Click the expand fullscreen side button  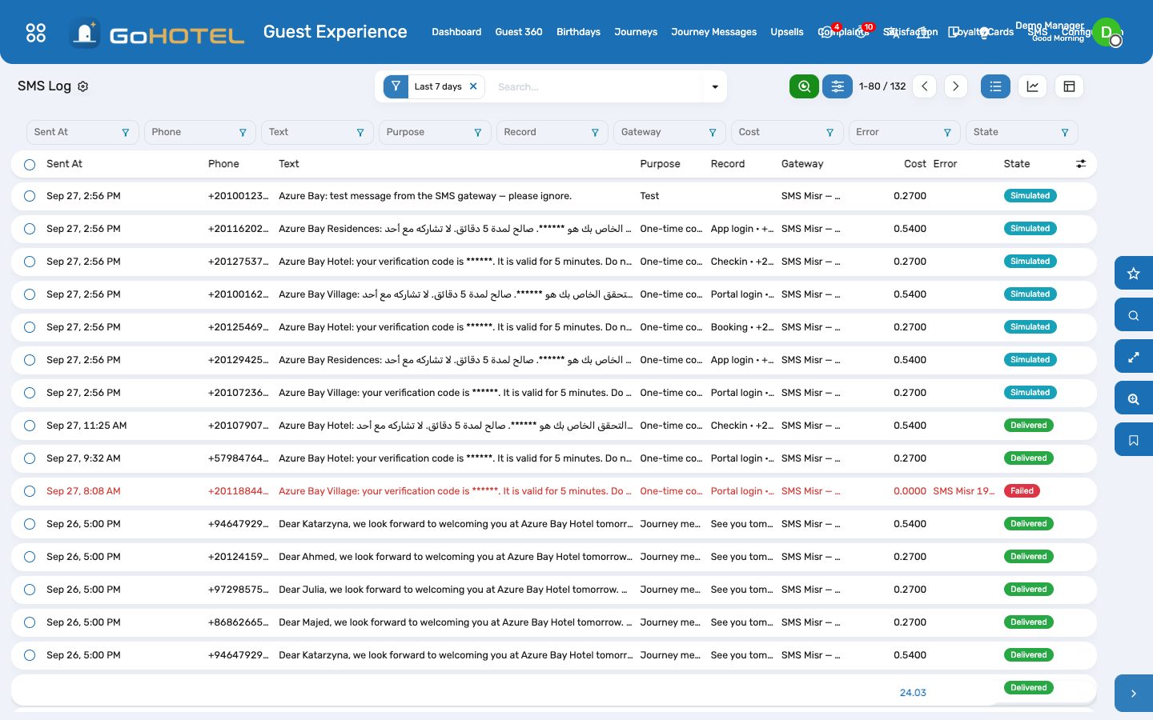pos(1134,357)
